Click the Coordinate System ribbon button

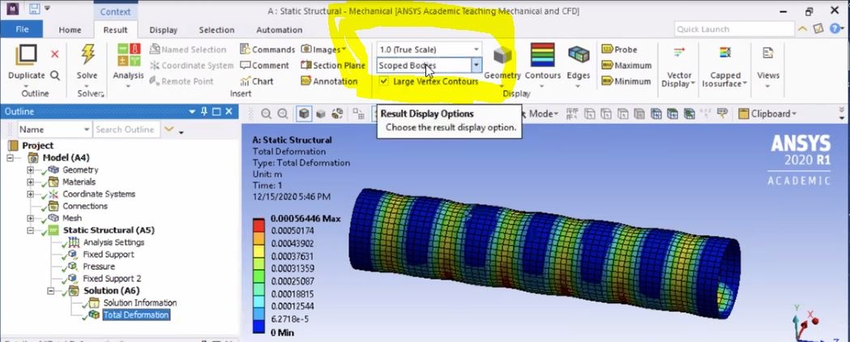[191, 65]
